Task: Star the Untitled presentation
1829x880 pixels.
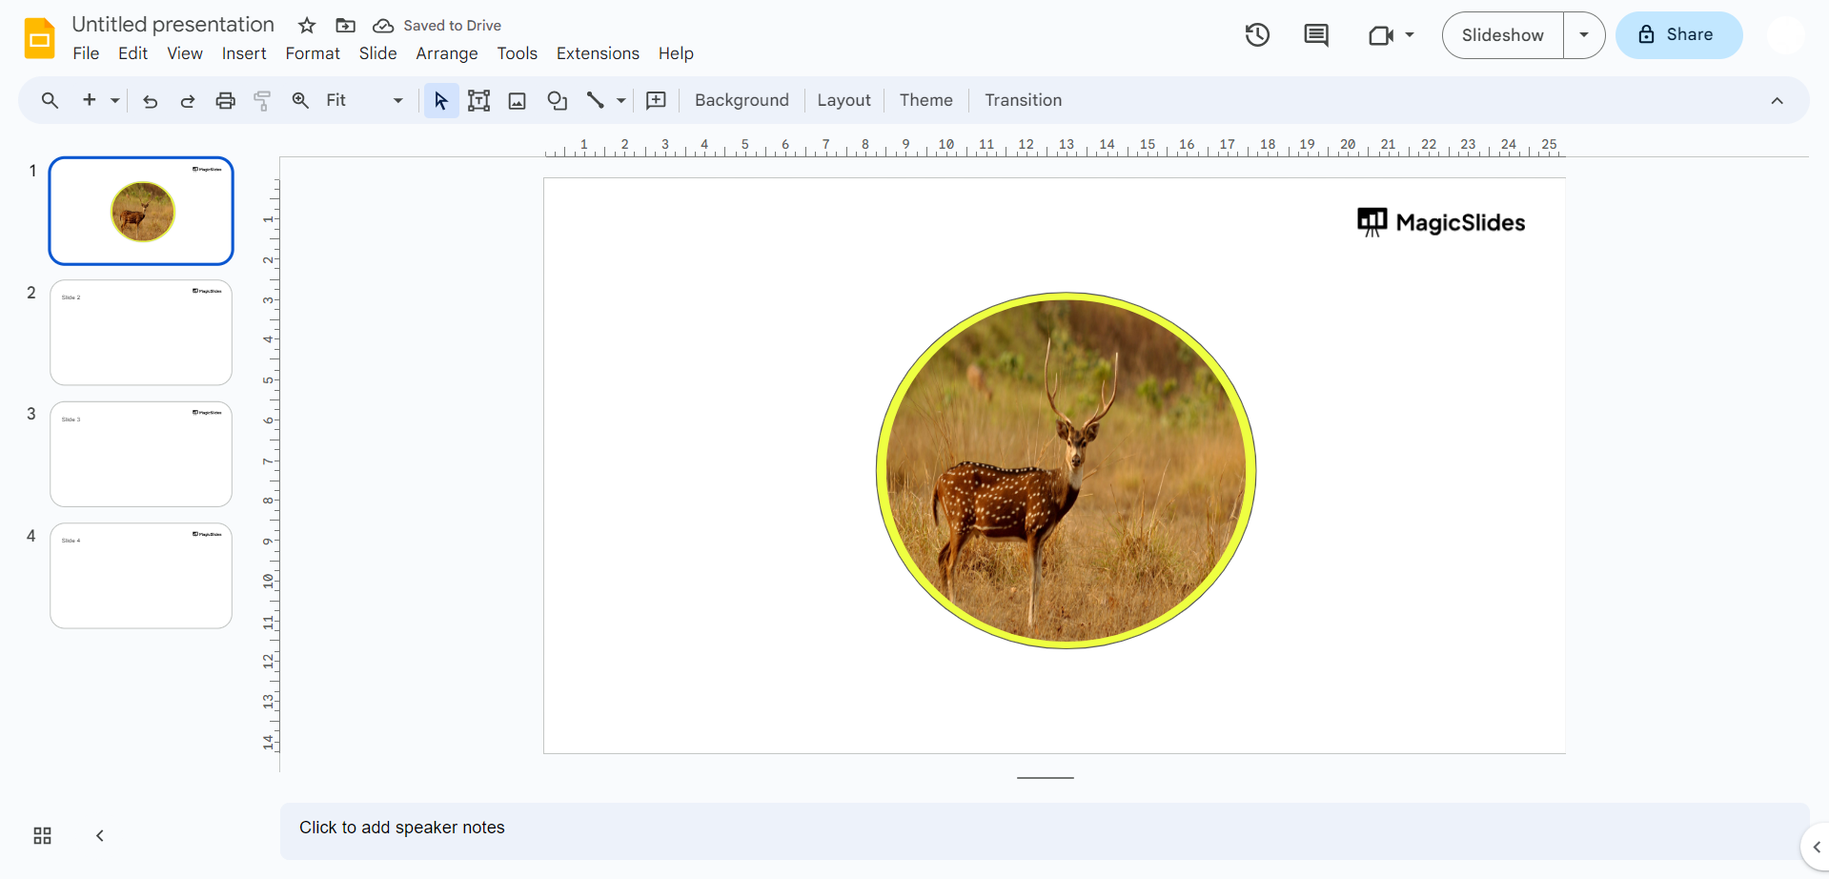Action: pos(307,26)
